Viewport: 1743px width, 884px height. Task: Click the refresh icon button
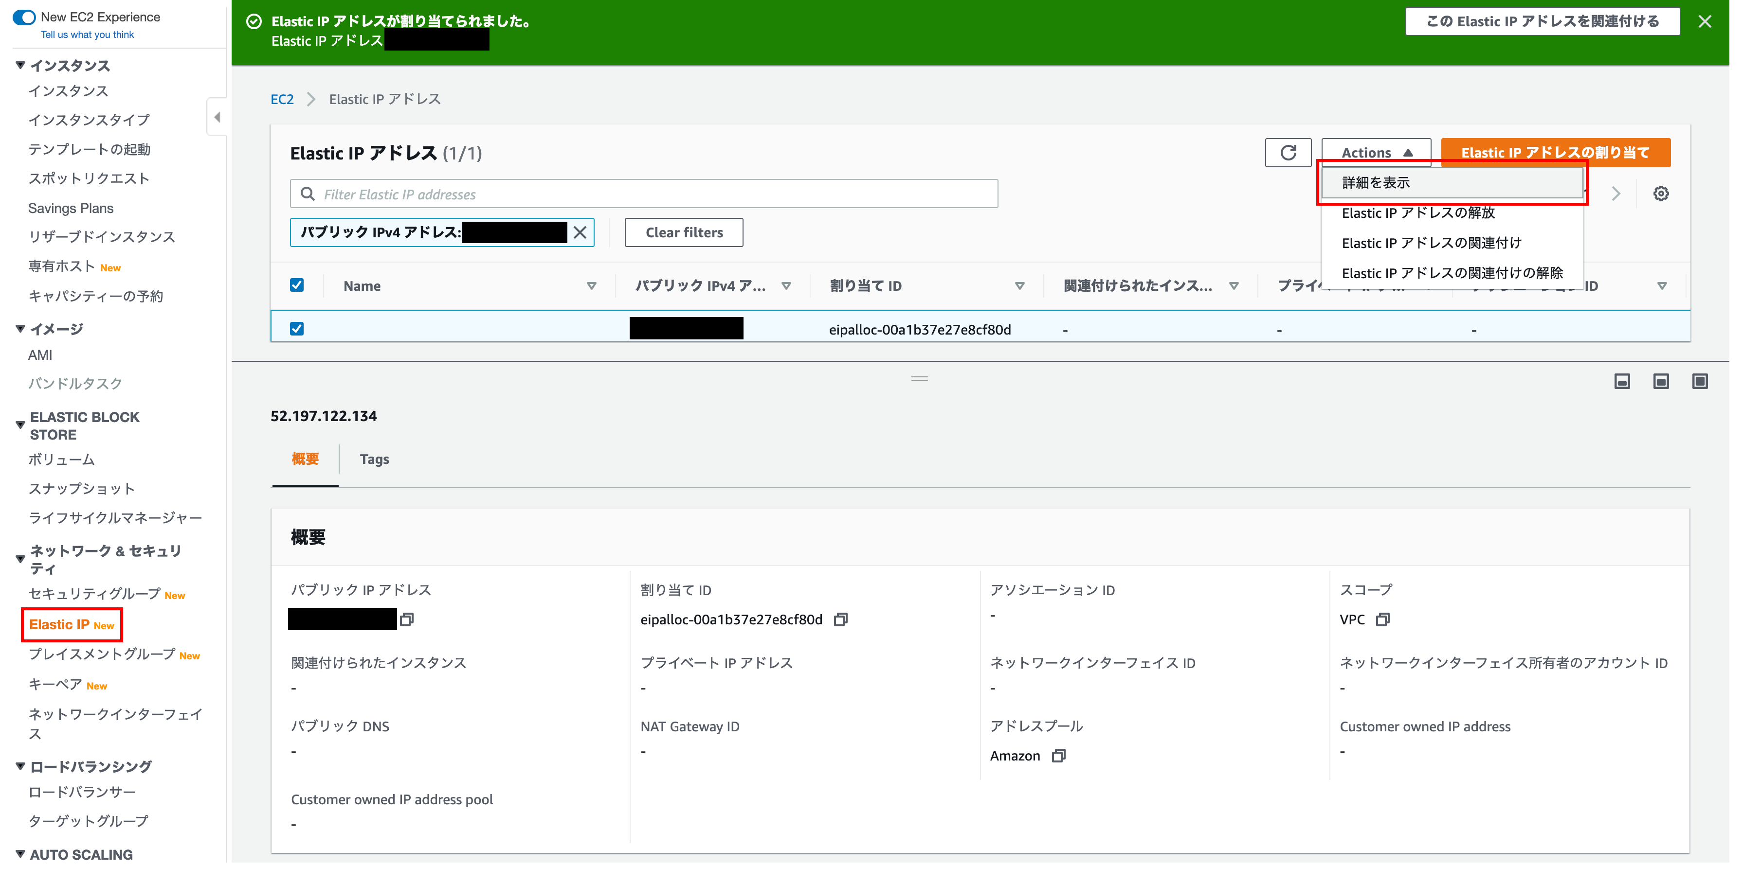[x=1288, y=153]
